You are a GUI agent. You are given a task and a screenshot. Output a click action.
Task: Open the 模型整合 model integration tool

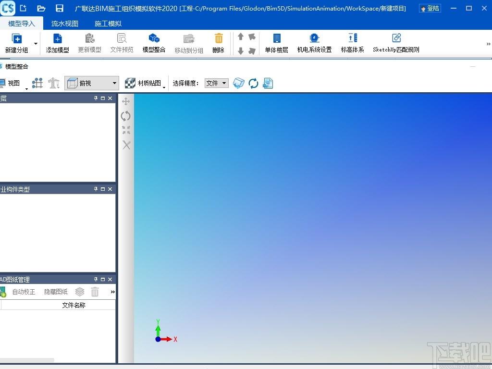154,43
